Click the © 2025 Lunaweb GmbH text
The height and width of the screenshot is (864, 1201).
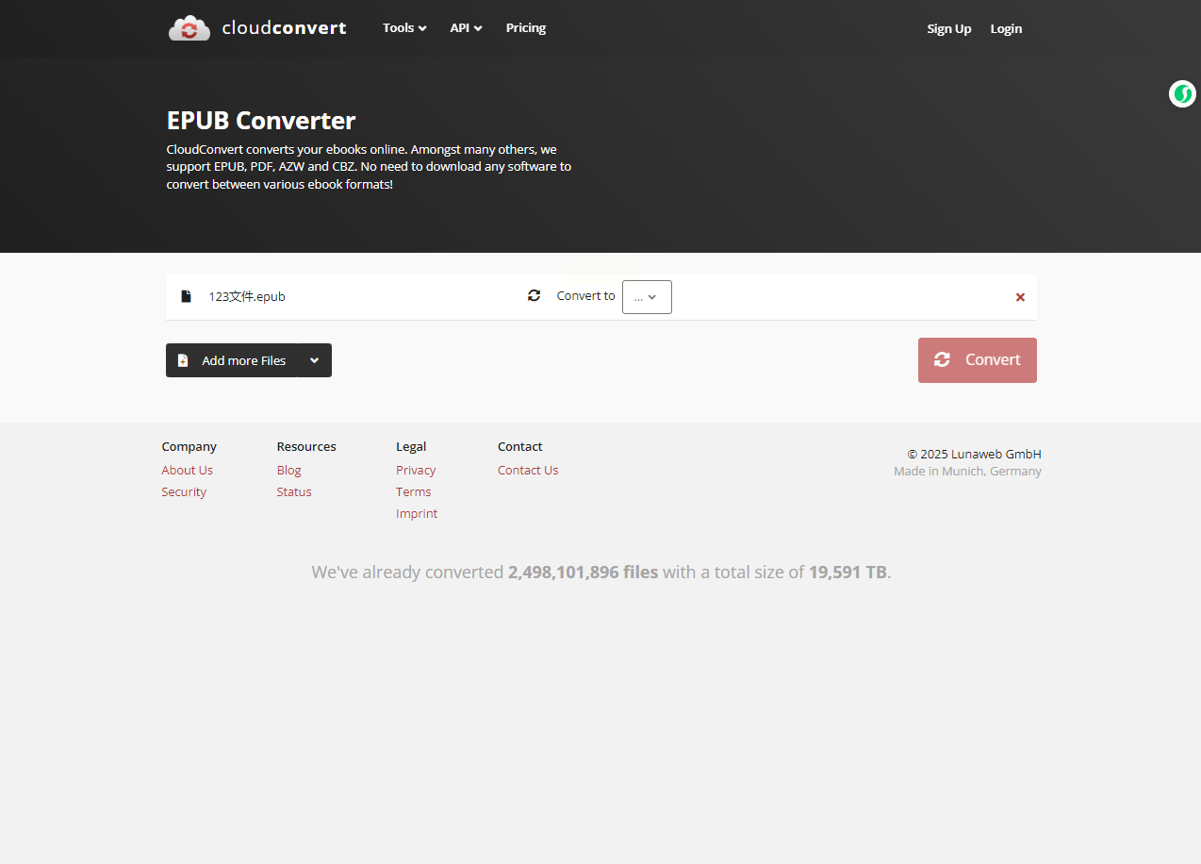pyautogui.click(x=974, y=454)
